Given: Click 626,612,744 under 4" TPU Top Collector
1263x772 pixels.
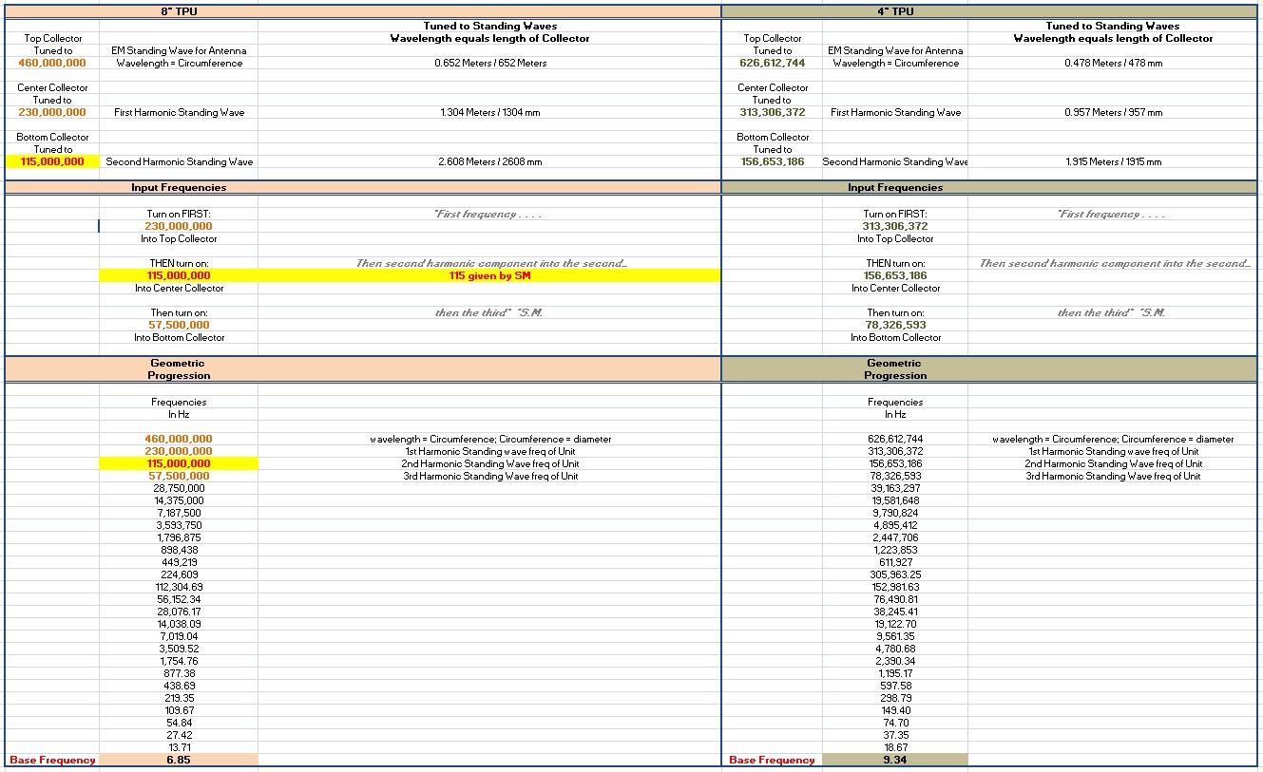Looking at the screenshot, I should [772, 63].
